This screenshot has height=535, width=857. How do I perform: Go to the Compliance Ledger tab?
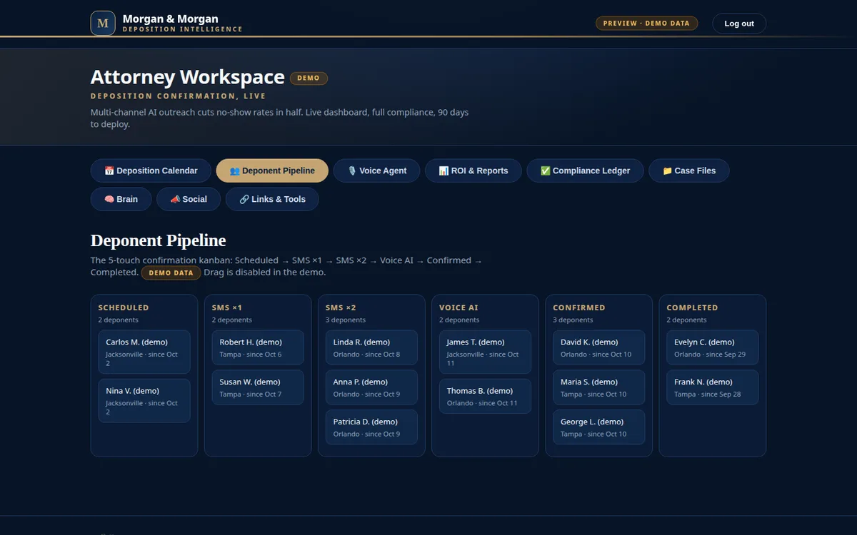point(585,170)
